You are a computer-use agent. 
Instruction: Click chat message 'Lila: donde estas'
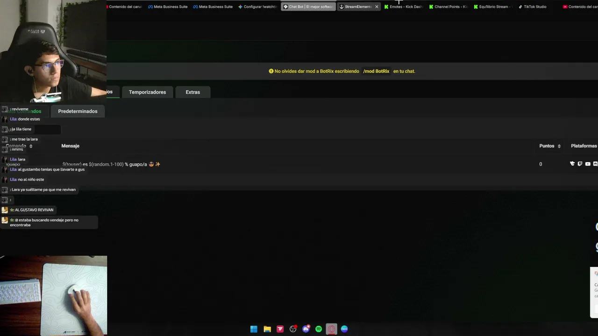[25, 119]
